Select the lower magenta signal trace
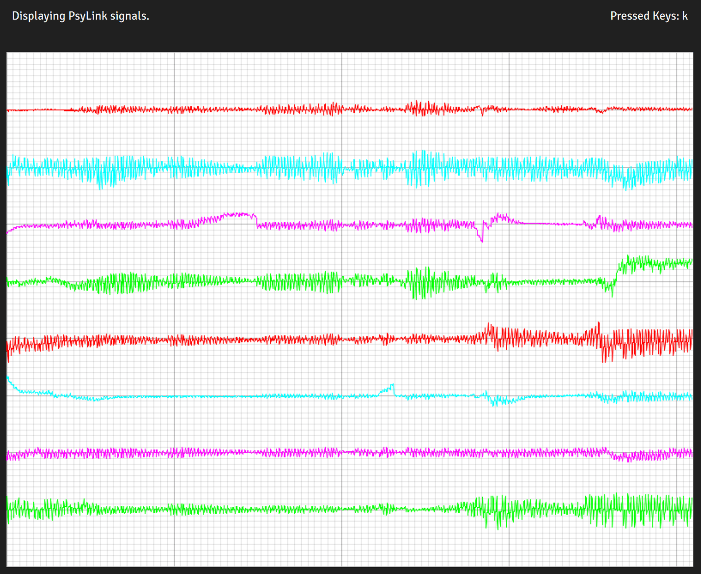Image resolution: width=701 pixels, height=574 pixels. 294,452
